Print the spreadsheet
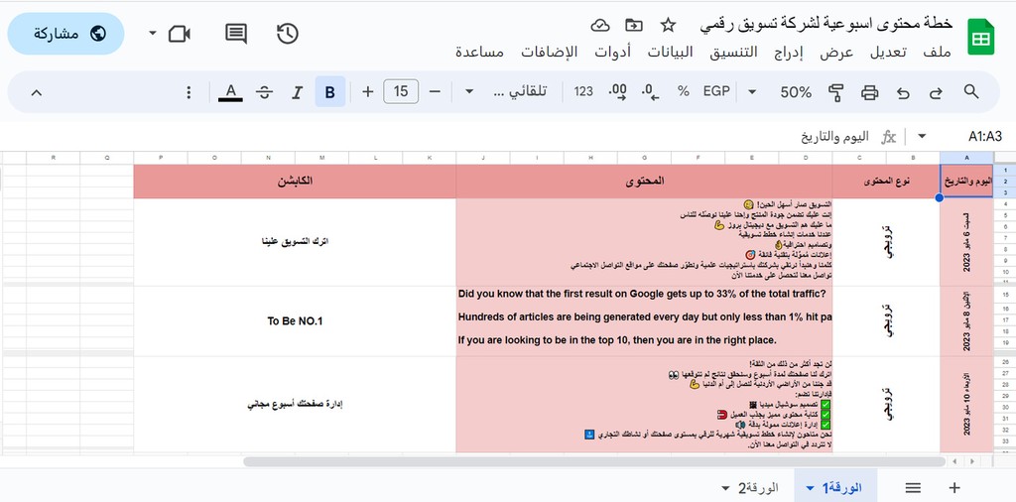Viewport: 1016px width, 502px height. tap(869, 92)
